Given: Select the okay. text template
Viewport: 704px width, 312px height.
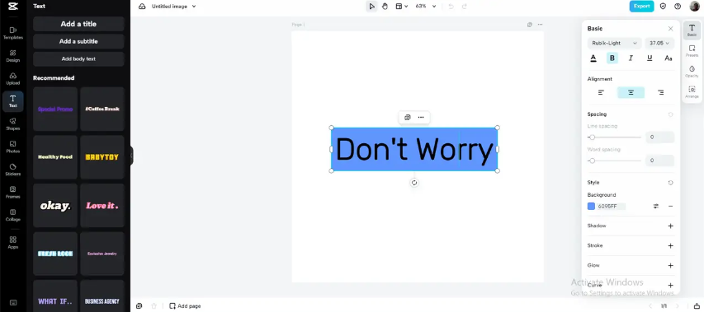Looking at the screenshot, I should pos(55,206).
